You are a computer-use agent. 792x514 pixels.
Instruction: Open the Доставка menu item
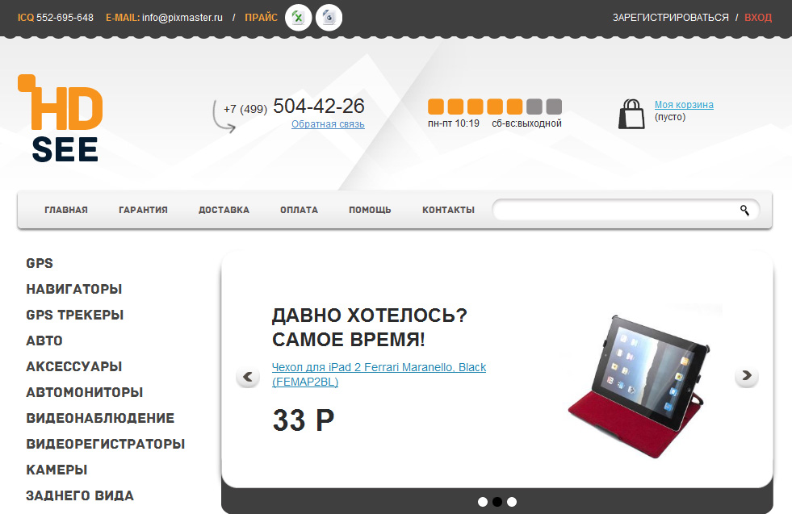(224, 210)
